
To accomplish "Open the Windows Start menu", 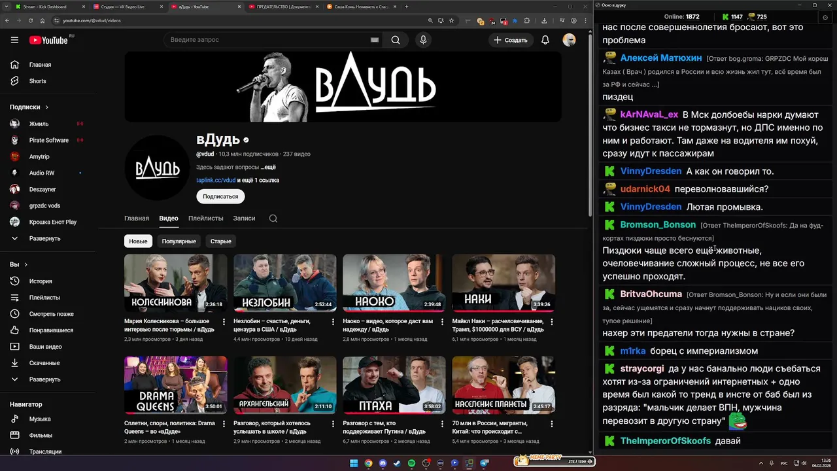I will click(x=354, y=463).
